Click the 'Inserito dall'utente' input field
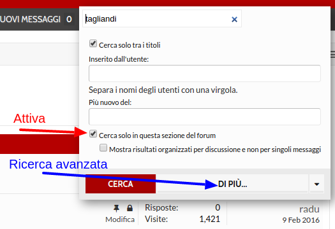This screenshot has width=335, height=229. (x=204, y=74)
